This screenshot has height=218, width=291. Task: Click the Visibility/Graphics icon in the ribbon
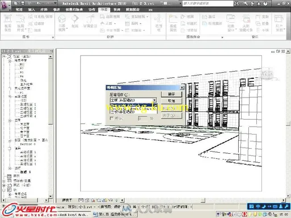31,16
